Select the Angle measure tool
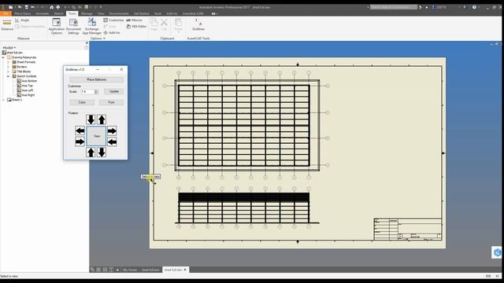Image resolution: width=504 pixels, height=283 pixels. 22,20
